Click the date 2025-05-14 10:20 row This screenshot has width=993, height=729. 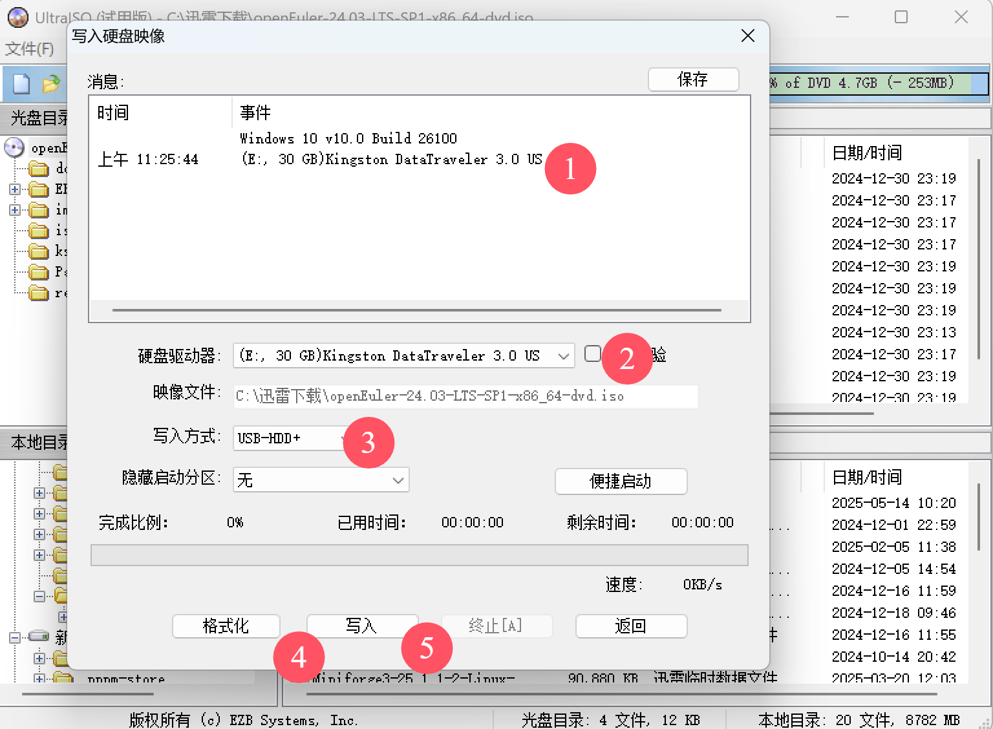(894, 503)
